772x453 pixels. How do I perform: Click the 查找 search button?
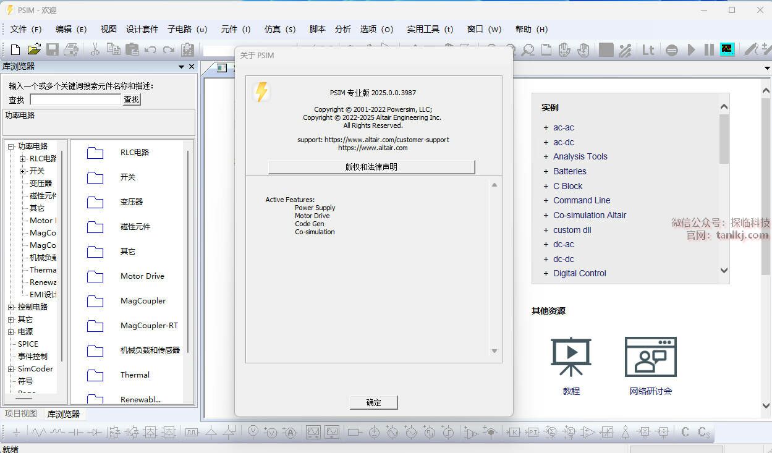[x=132, y=99]
